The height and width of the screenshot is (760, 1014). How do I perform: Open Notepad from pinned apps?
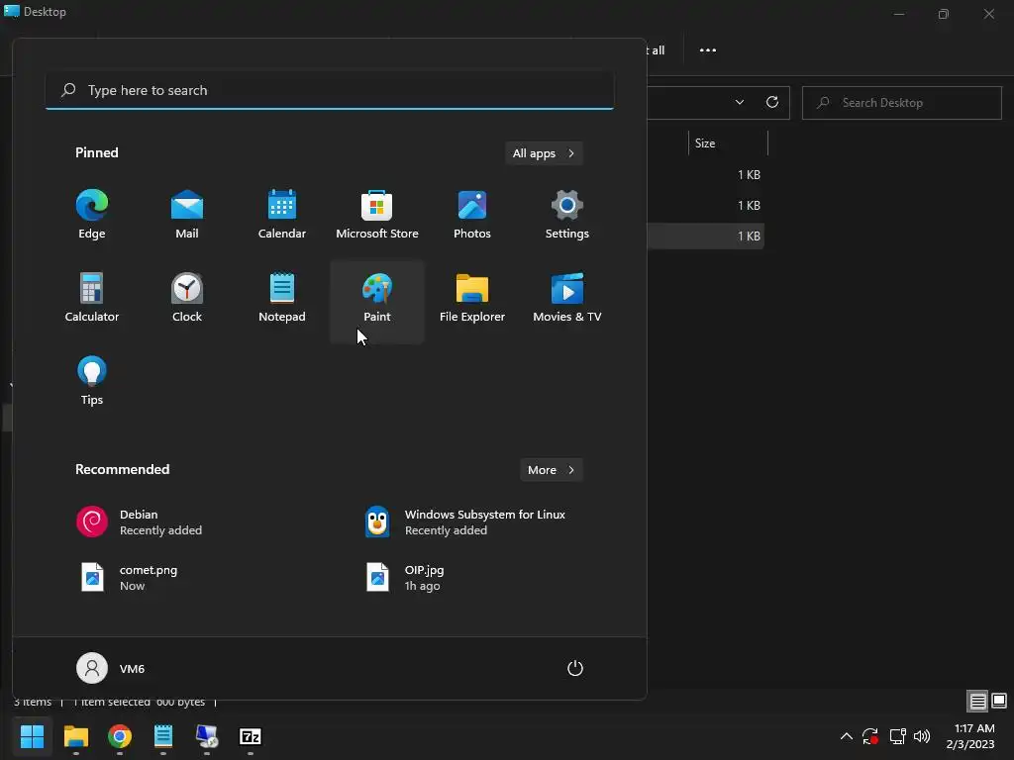point(282,297)
